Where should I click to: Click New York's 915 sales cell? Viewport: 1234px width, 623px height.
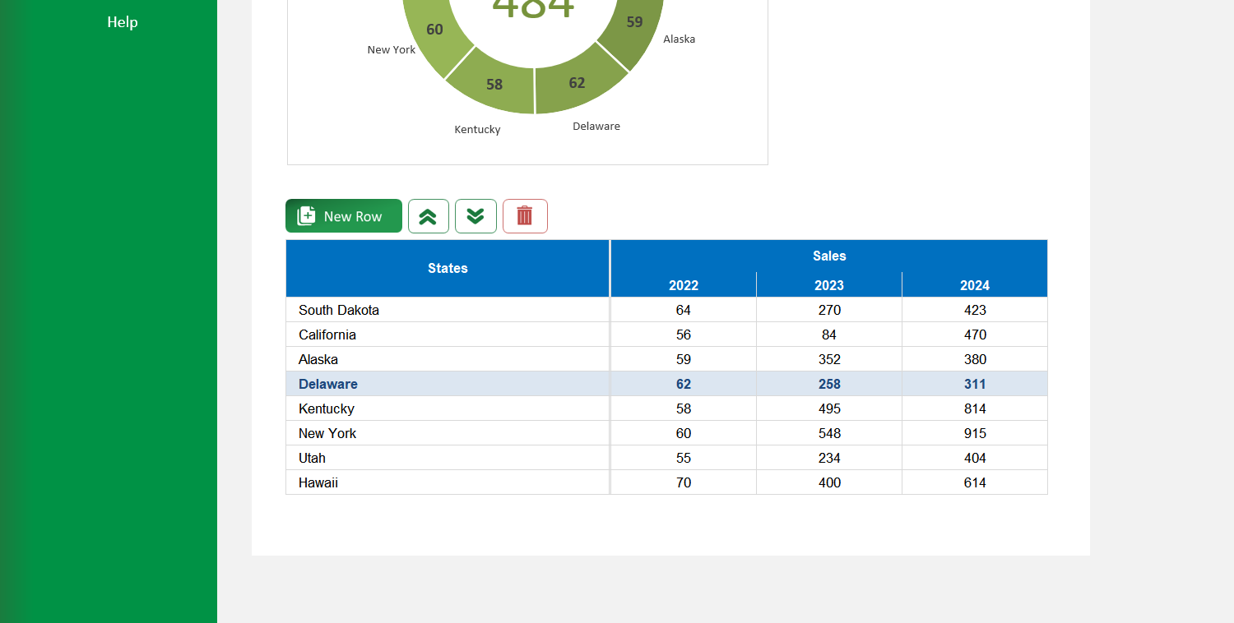[974, 433]
